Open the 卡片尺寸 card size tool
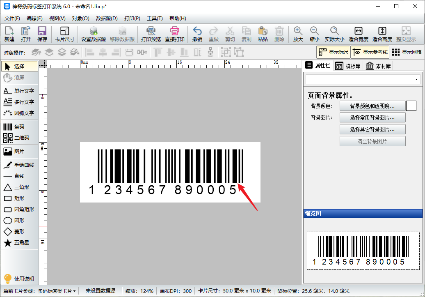 64,34
